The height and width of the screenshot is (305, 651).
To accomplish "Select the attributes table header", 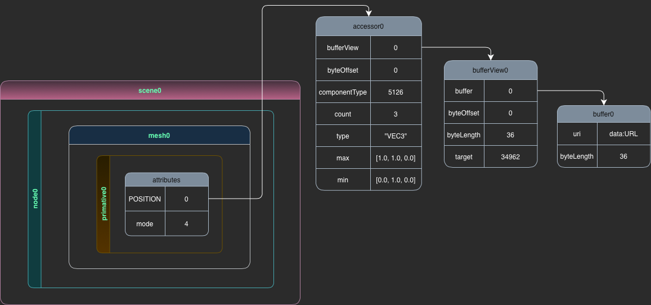I will [x=167, y=180].
